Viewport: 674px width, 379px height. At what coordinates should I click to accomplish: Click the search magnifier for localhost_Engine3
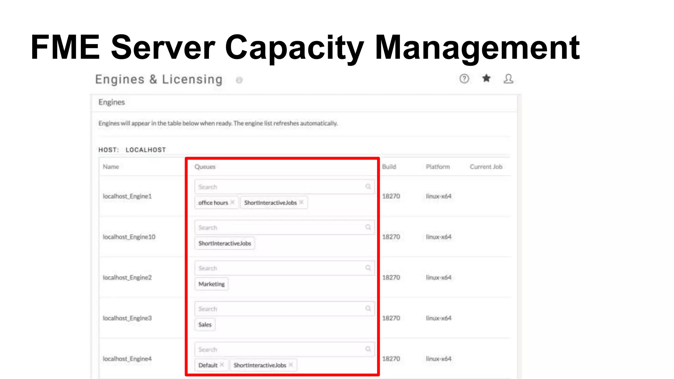(368, 309)
